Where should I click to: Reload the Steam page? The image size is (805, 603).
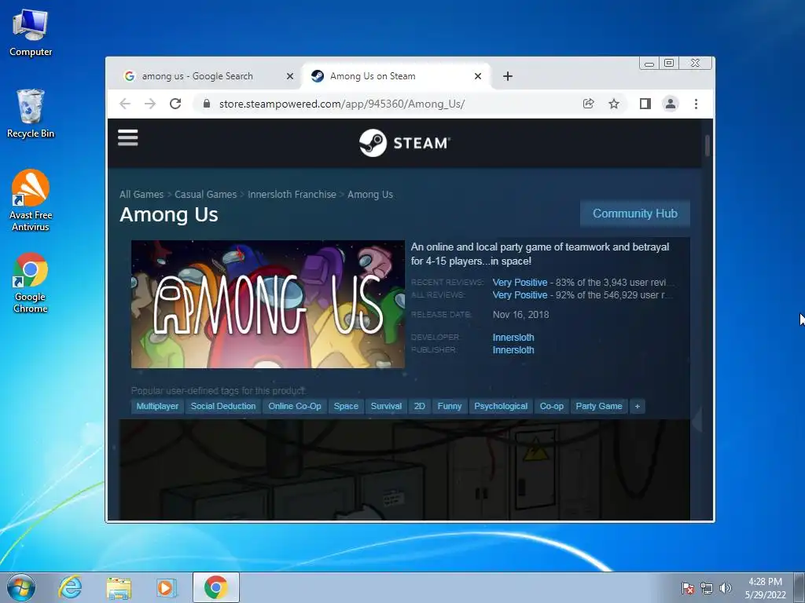click(x=175, y=104)
